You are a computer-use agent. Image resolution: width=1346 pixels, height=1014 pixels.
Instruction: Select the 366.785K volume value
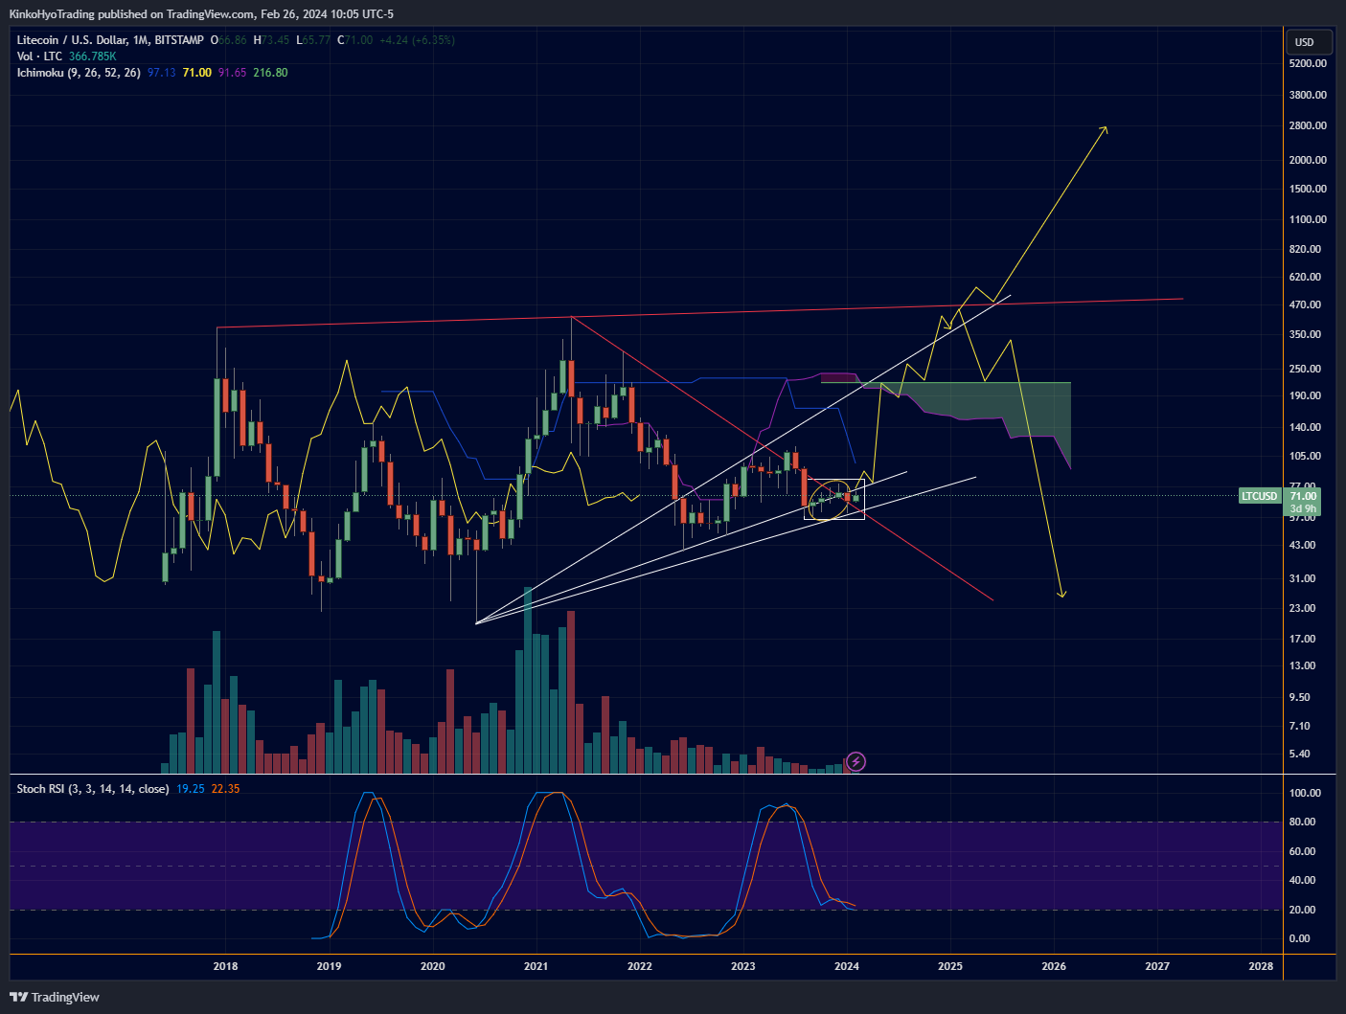pos(93,56)
